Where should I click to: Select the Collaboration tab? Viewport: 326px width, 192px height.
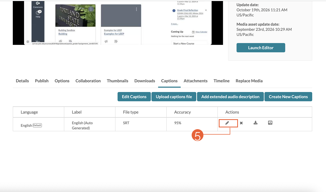tap(88, 81)
